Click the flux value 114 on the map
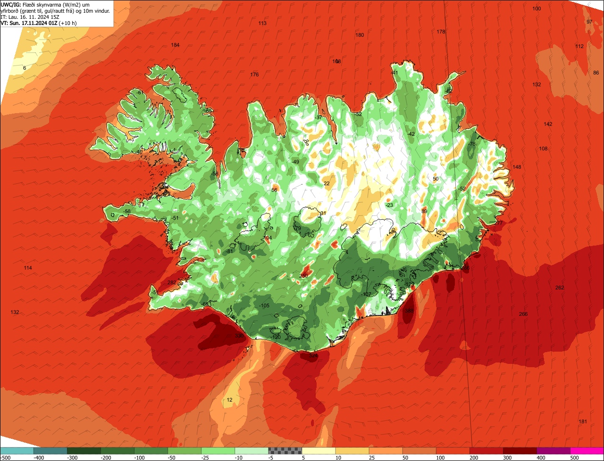The width and height of the screenshot is (604, 461). 28,268
